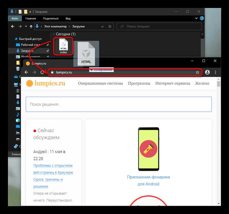Viewport: 229px width, 214px height.
Task: Select the index HTML file
Action: 63,46
